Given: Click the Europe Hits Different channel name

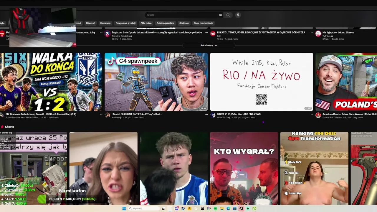Looking at the screenshot, I should 332,117.
